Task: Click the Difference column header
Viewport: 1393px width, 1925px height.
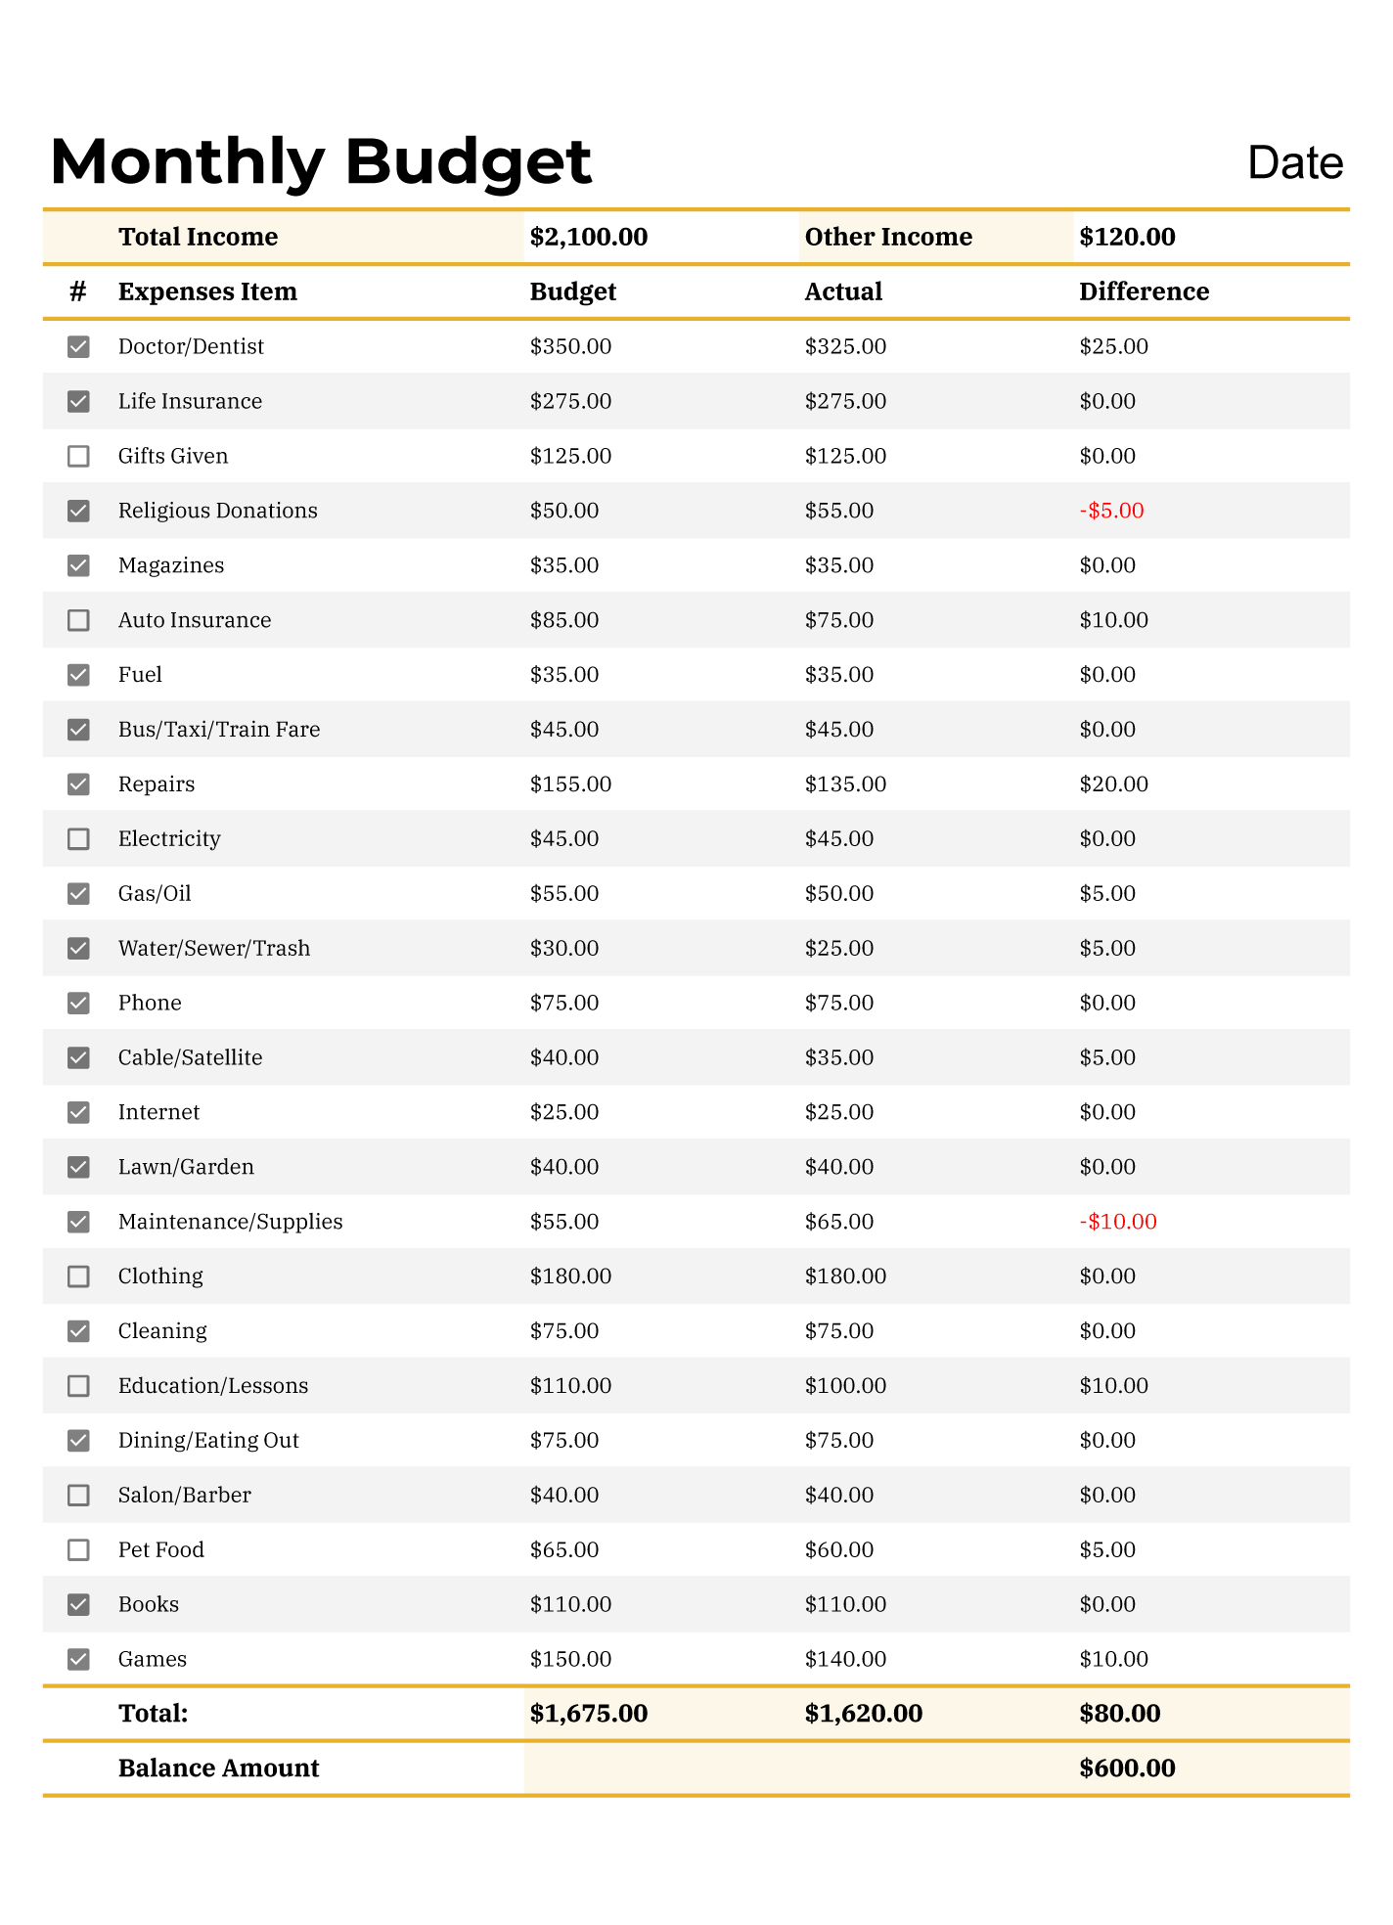Action: click(x=1144, y=292)
